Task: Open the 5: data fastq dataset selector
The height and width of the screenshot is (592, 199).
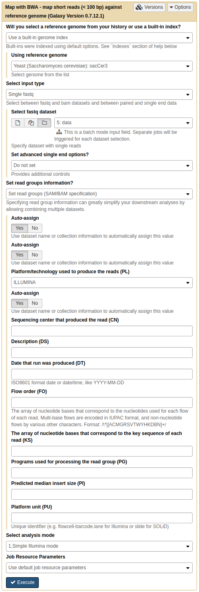Action: coord(123,123)
